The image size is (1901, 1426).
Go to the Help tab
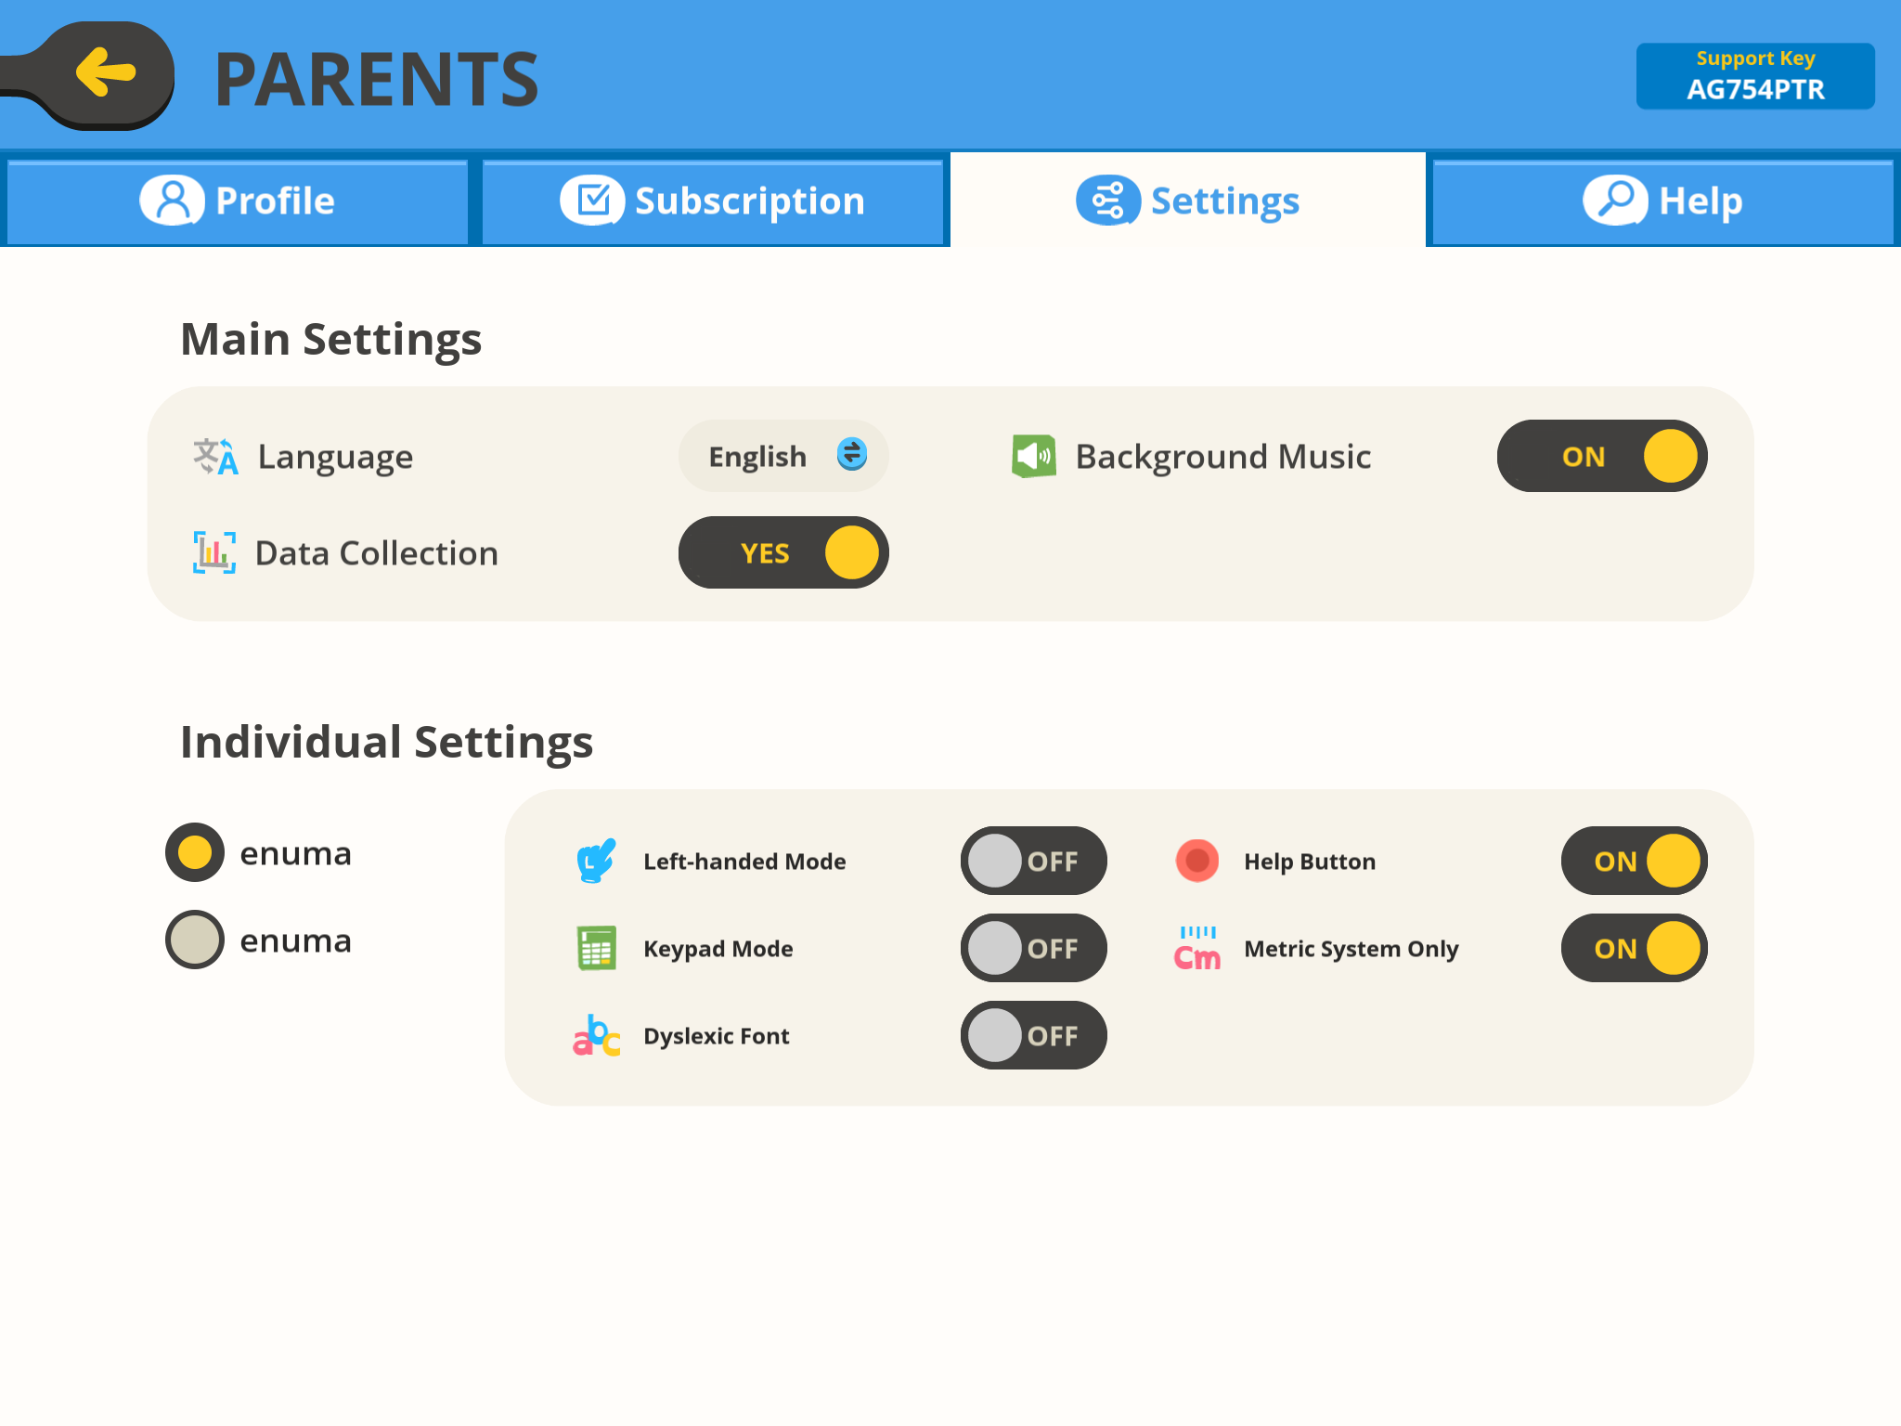1662,201
